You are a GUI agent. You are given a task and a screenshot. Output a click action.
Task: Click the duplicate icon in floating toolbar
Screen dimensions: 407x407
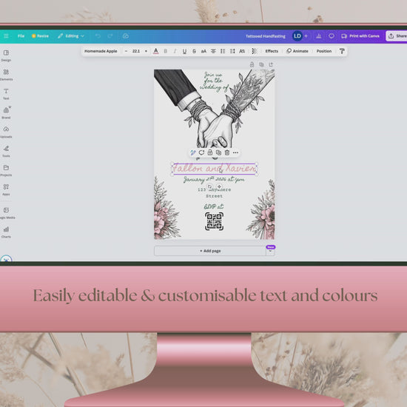pos(218,152)
